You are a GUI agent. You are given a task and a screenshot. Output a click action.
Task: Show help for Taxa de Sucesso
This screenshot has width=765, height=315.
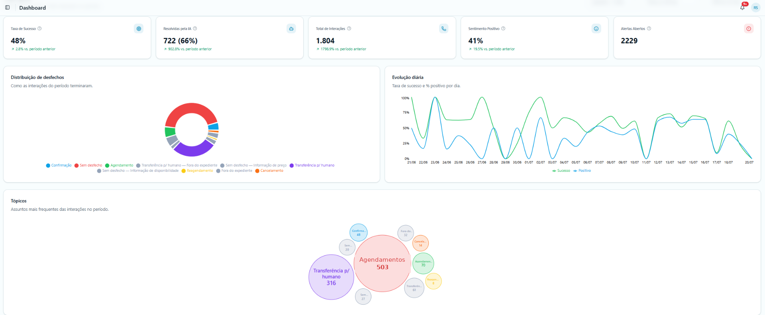tap(39, 29)
